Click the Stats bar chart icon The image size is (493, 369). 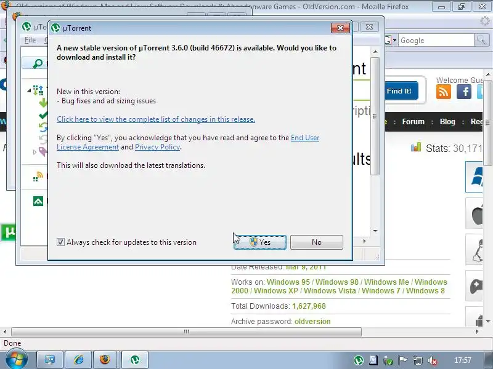click(x=415, y=147)
